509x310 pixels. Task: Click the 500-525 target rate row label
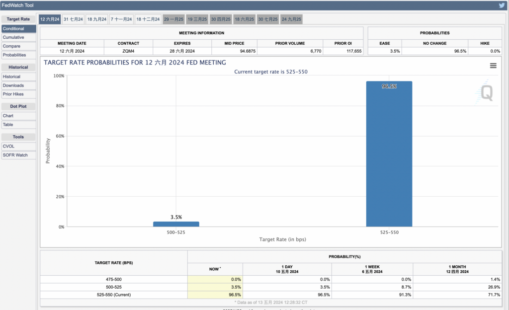pos(114,287)
